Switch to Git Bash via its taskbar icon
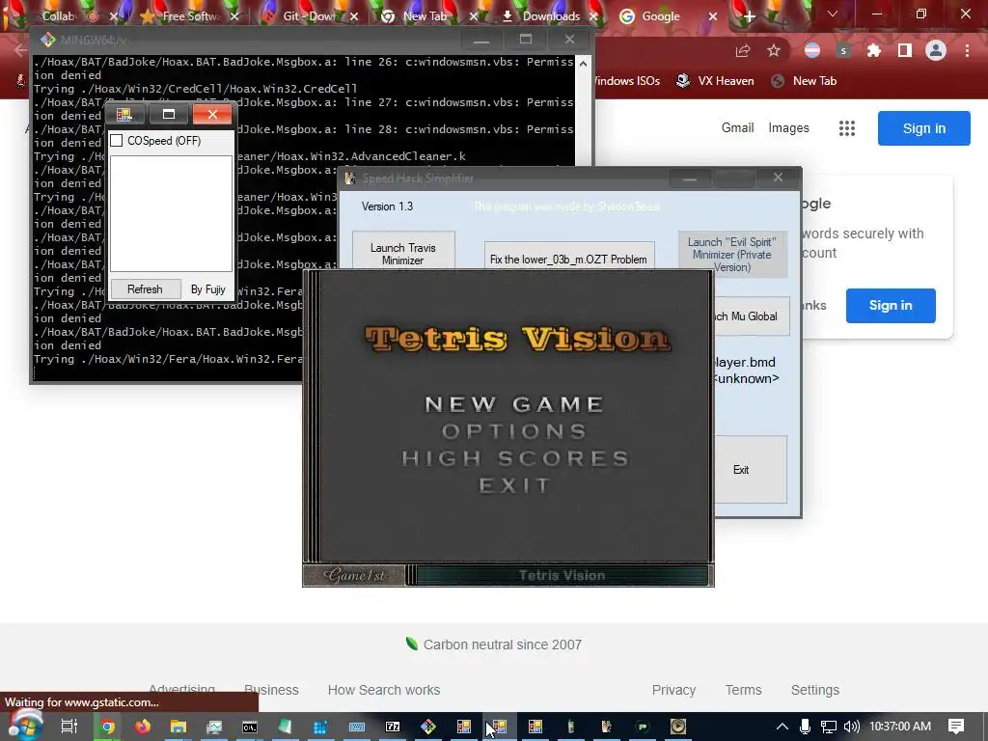Viewport: 988px width, 741px height. 427,727
